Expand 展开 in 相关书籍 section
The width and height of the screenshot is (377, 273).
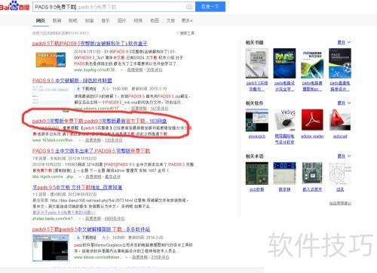coord(344,42)
